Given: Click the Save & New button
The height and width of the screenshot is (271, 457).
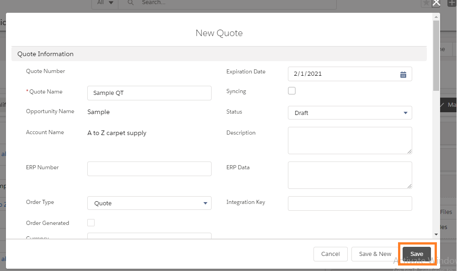Looking at the screenshot, I should pos(375,254).
